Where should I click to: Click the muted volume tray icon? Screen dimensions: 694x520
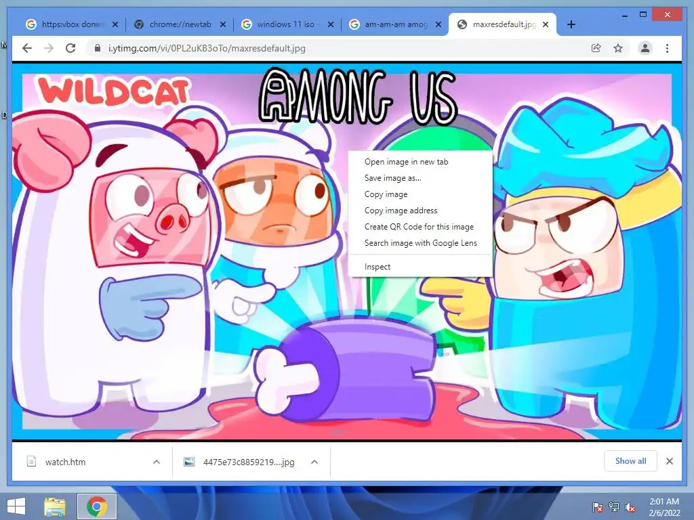(631, 507)
